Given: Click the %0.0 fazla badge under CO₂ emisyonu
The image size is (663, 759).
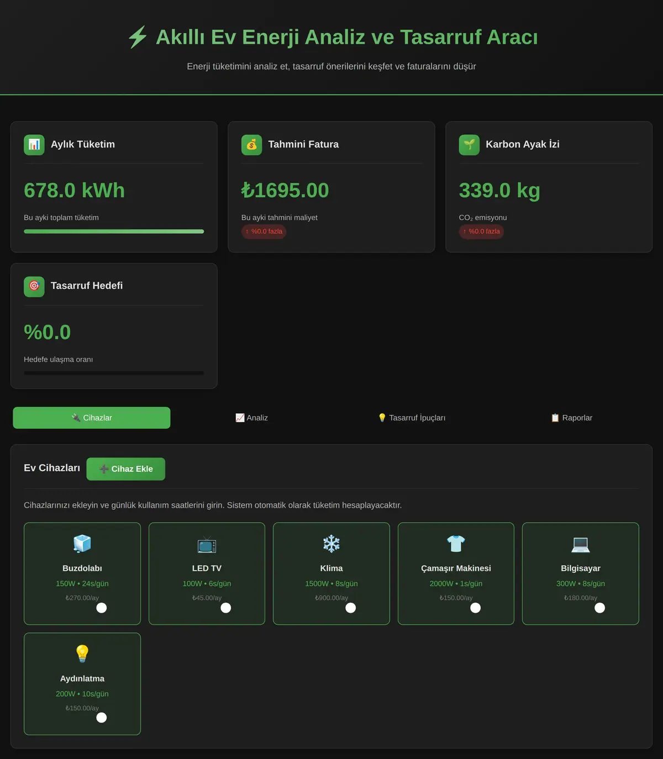Looking at the screenshot, I should pyautogui.click(x=481, y=231).
